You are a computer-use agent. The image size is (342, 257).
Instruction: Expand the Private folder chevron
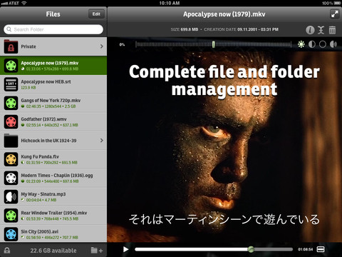coord(102,46)
